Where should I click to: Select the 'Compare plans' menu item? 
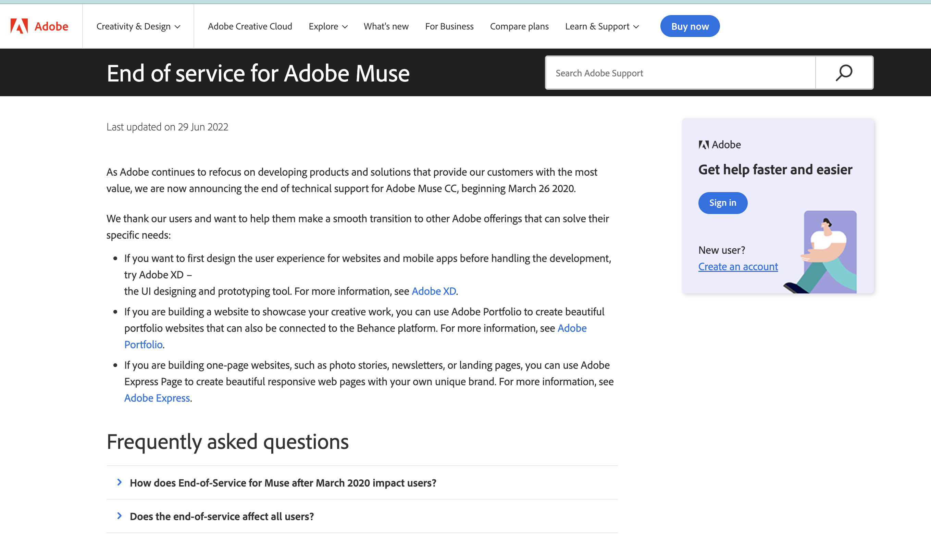pos(519,26)
